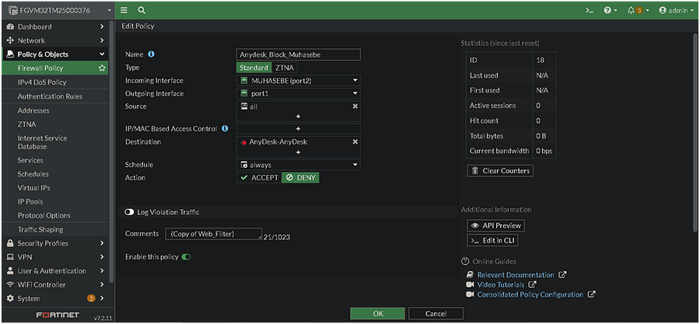Viewport: 700px width, 324px height.
Task: Click the OK button
Action: pyautogui.click(x=378, y=314)
